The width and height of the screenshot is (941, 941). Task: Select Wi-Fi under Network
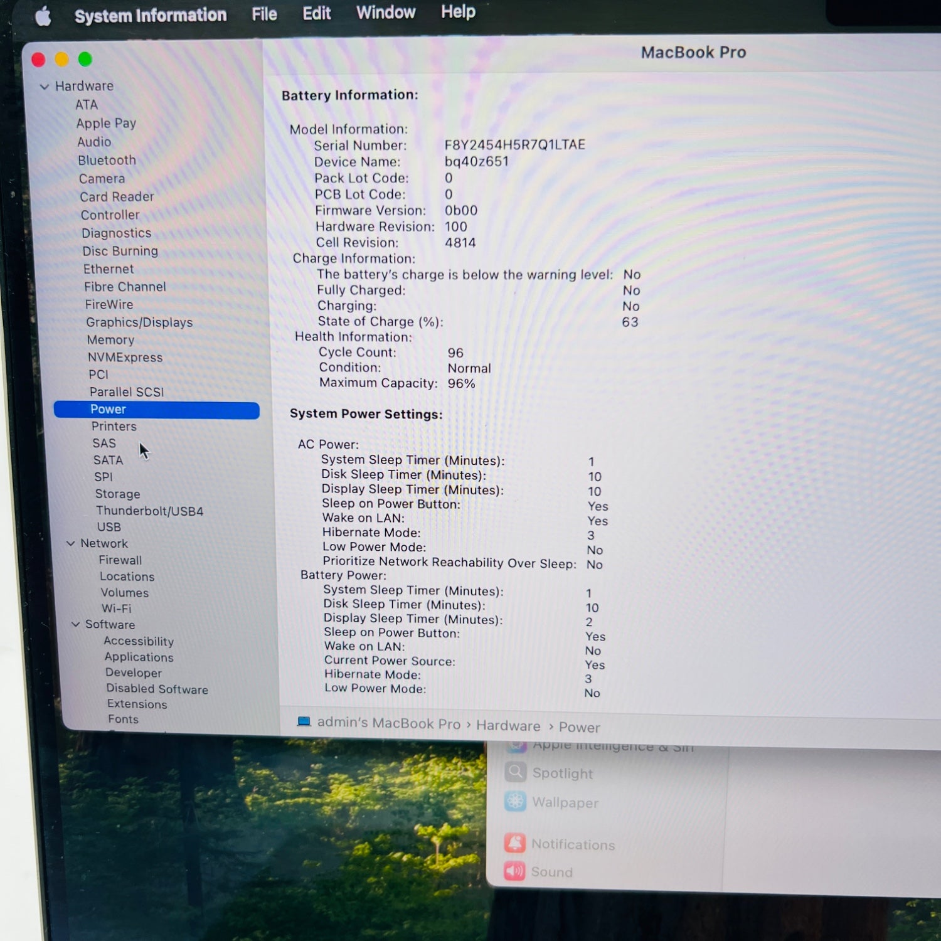point(117,609)
